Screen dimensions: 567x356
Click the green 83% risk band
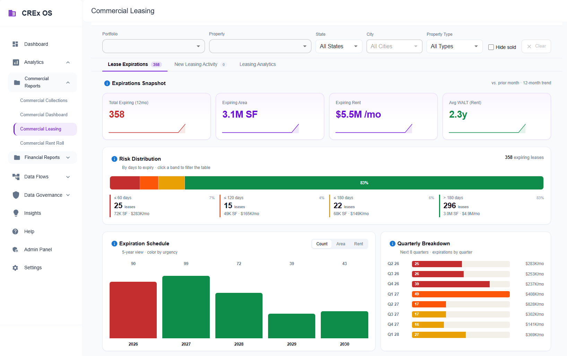(x=364, y=183)
